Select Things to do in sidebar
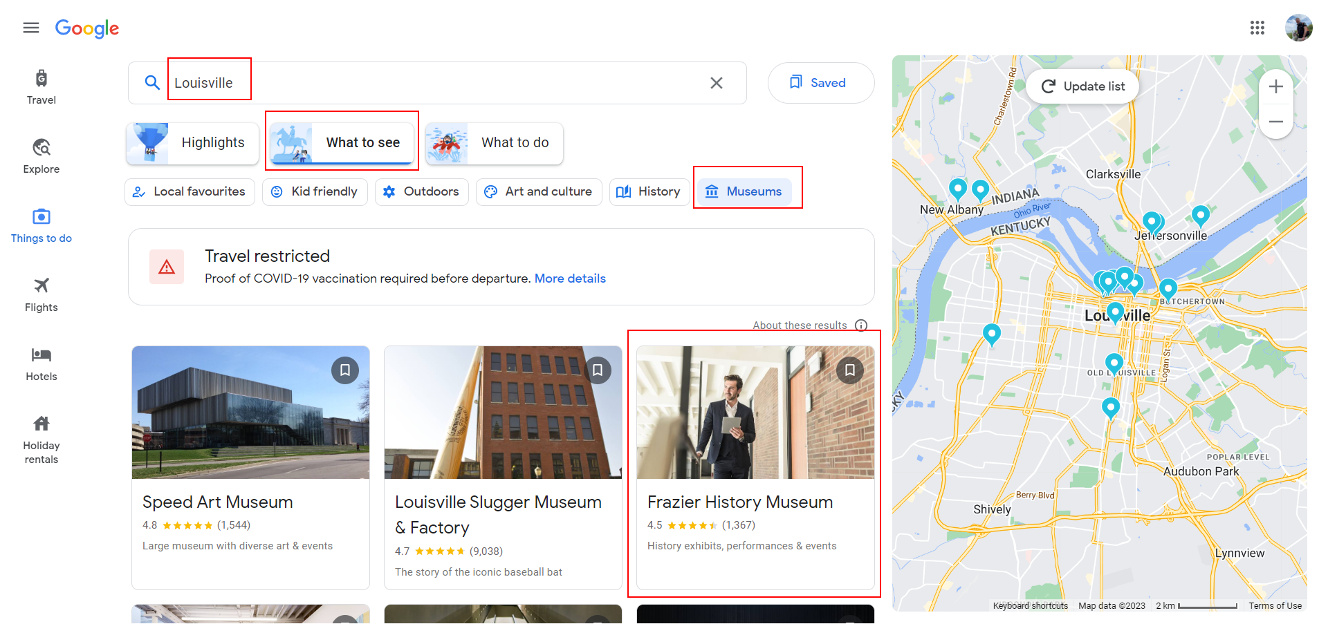This screenshot has height=624, width=1328. click(x=41, y=225)
